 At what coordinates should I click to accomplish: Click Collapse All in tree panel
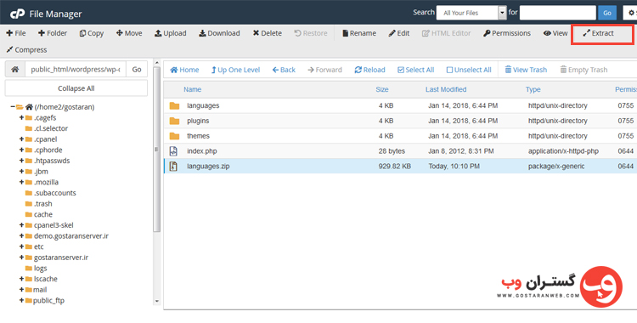click(x=76, y=88)
